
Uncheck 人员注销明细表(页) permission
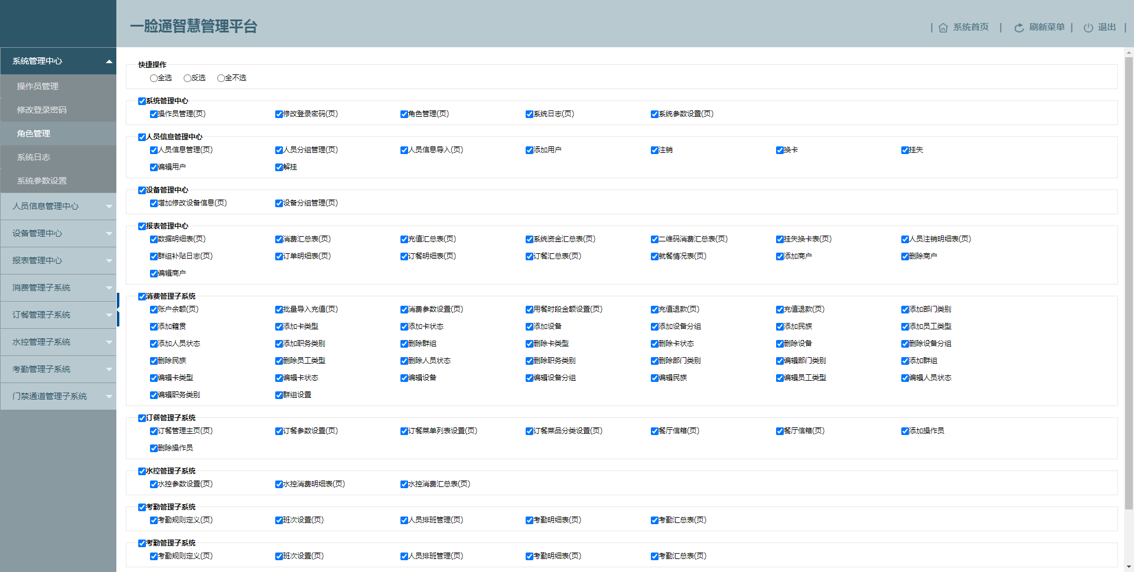[905, 239]
